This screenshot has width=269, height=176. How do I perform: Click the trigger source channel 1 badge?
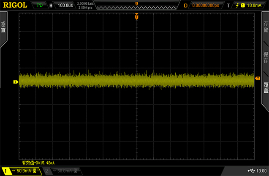click(243, 5)
